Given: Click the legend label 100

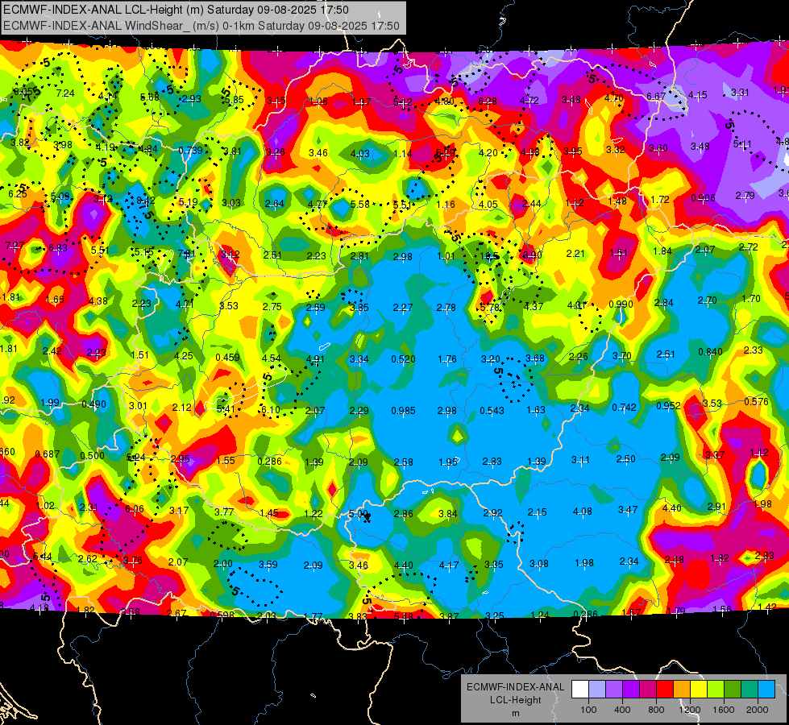Looking at the screenshot, I should 588,710.
